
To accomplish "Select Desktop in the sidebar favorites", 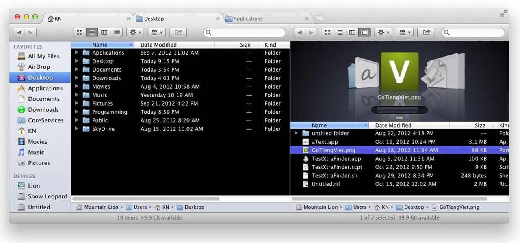I will [40, 78].
